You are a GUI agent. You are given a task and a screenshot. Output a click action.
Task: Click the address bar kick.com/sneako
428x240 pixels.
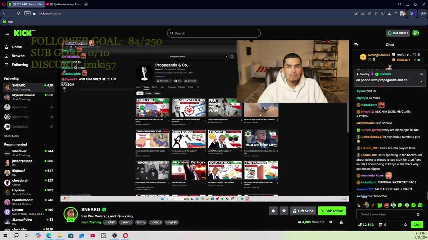coord(50,13)
